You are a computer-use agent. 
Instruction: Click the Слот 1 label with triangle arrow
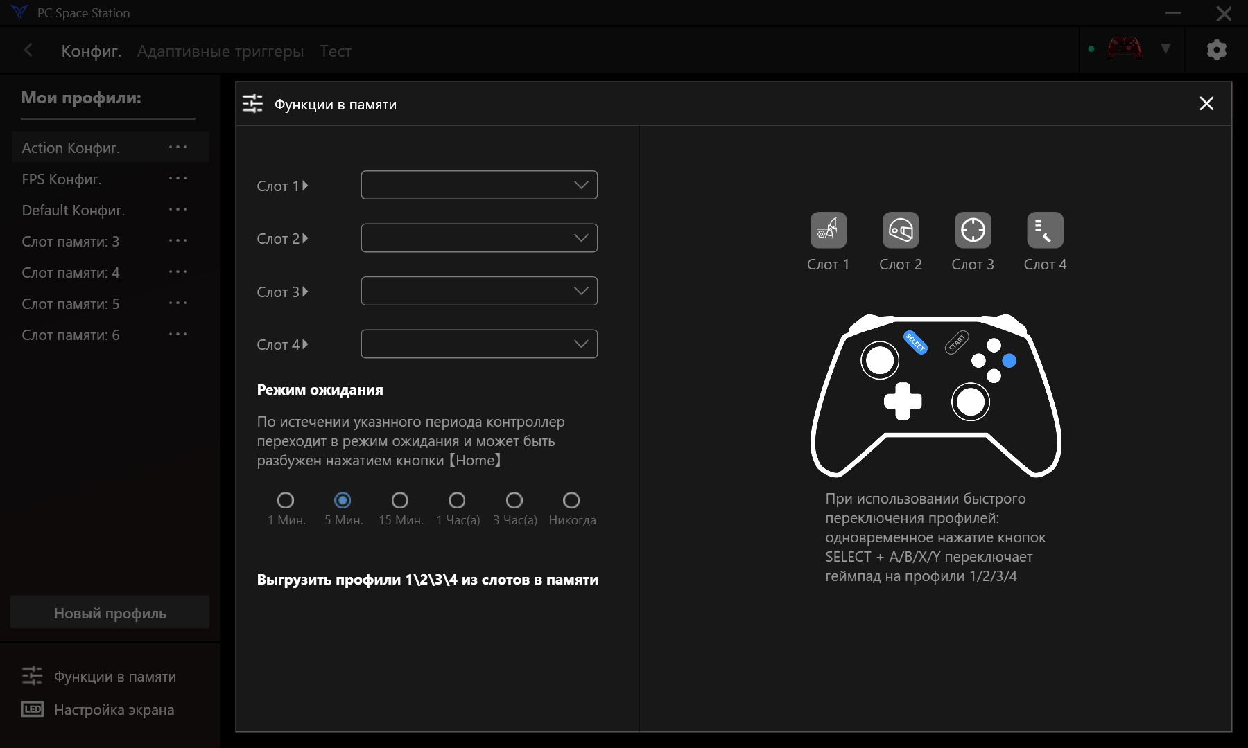pyautogui.click(x=282, y=186)
